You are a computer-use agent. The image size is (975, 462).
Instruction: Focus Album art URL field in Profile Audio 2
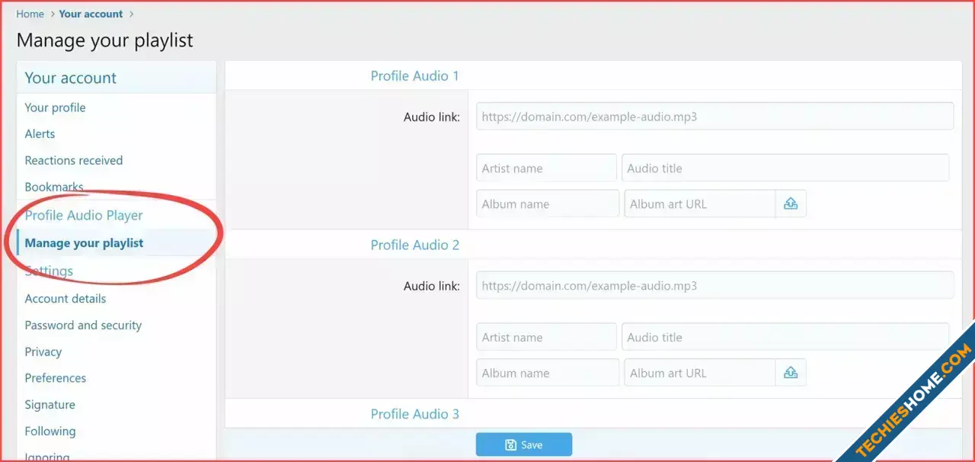pyautogui.click(x=700, y=373)
